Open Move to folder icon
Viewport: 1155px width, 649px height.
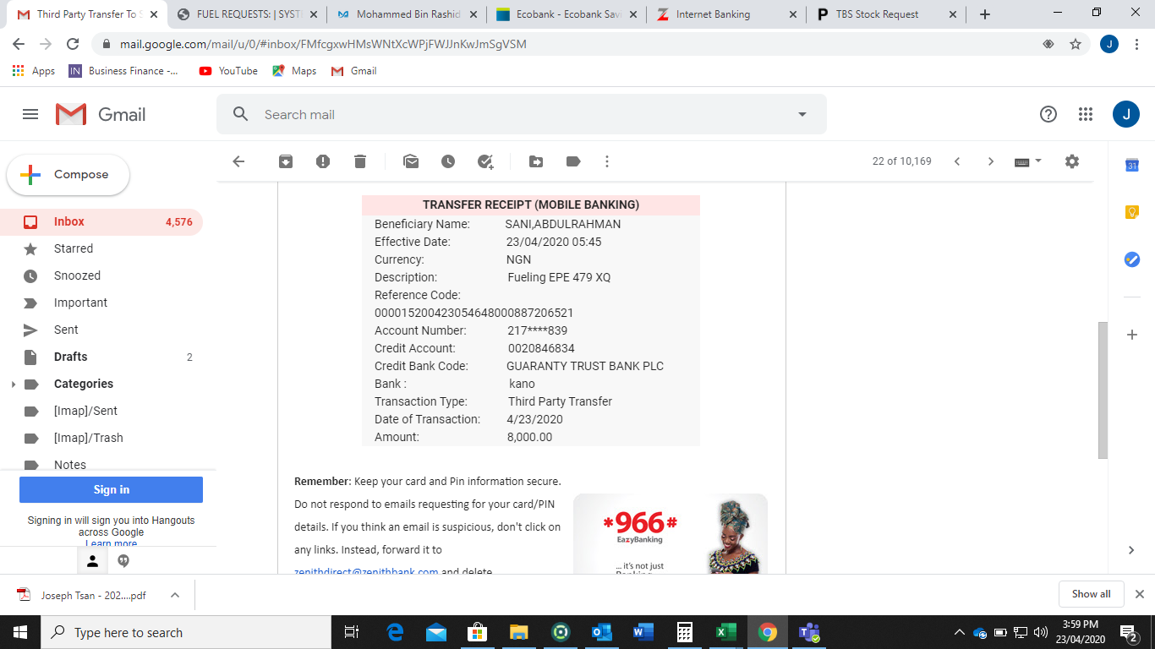pyautogui.click(x=536, y=161)
